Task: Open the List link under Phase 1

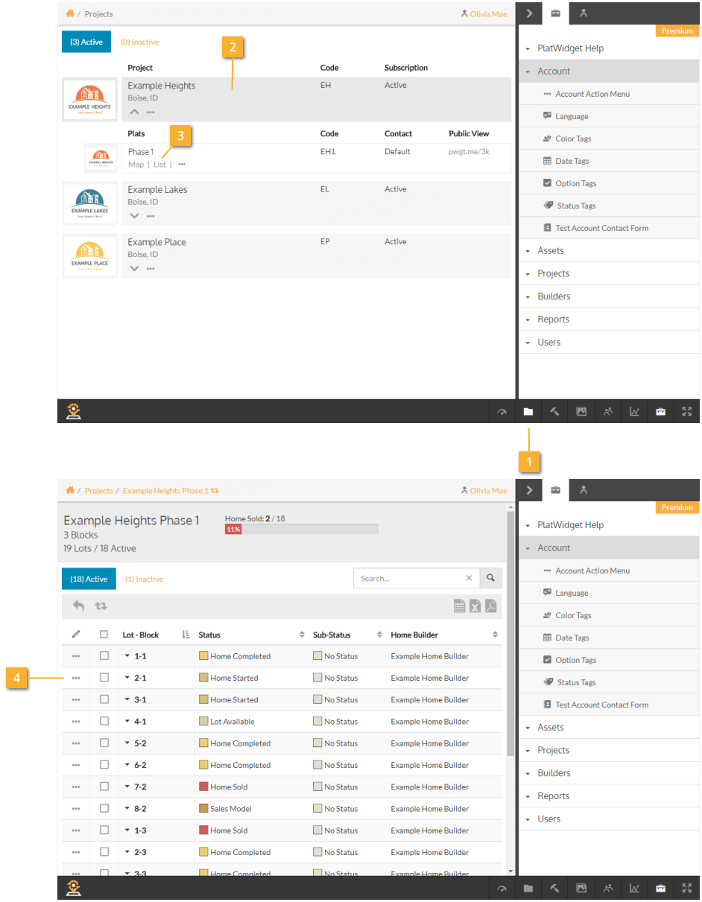Action: [159, 165]
